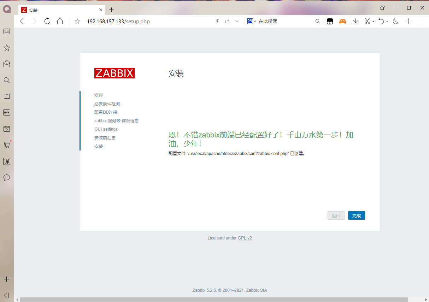Image resolution: width=429 pixels, height=302 pixels.
Task: Select the 安装 step in the sidebar list
Action: (99, 146)
